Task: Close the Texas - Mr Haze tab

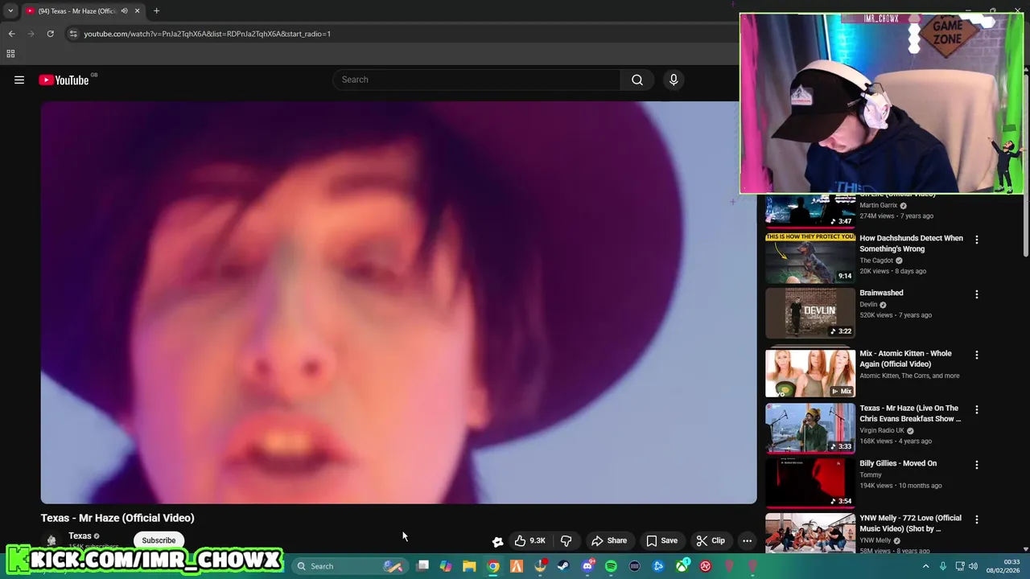Action: point(137,11)
